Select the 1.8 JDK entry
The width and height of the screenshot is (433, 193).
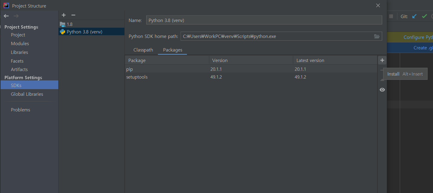coord(91,24)
